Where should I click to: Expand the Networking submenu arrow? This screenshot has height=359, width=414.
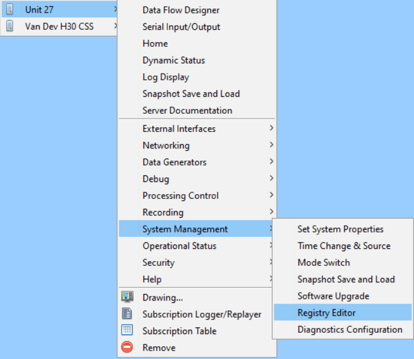tap(271, 145)
